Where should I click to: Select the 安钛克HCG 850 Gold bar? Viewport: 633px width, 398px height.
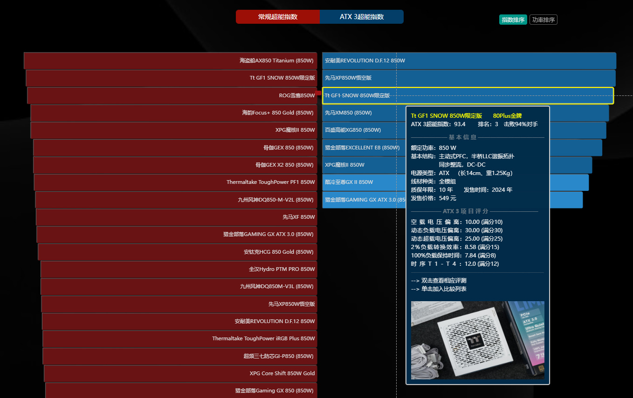[x=178, y=252]
